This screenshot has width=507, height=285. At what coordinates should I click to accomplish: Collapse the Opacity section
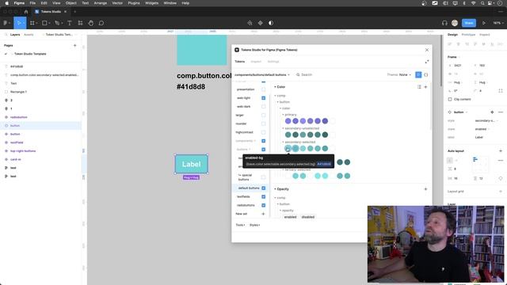click(x=281, y=189)
